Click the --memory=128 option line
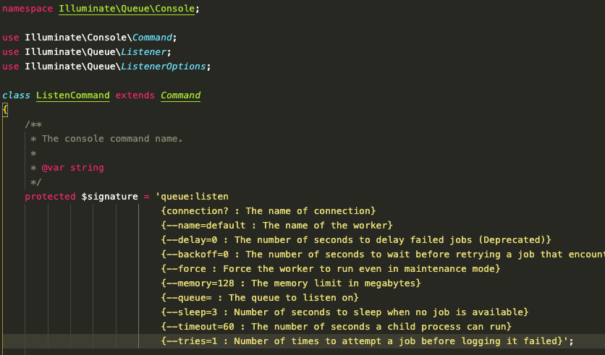This screenshot has height=355, width=605. 290,283
